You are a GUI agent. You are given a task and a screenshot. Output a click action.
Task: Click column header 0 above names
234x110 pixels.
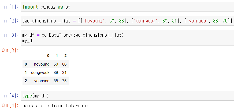click(x=48, y=56)
